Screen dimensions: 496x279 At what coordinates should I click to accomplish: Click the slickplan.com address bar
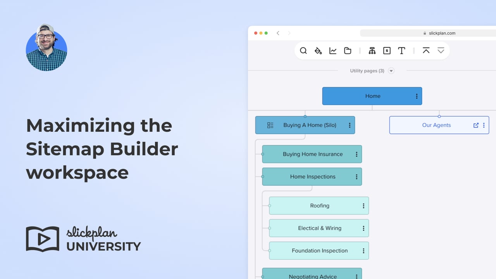pos(428,33)
